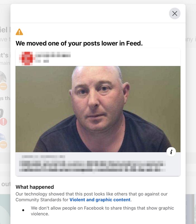The width and height of the screenshot is (196, 224).
Task: Click "We moved one of your posts" heading
Action: [x=79, y=43]
